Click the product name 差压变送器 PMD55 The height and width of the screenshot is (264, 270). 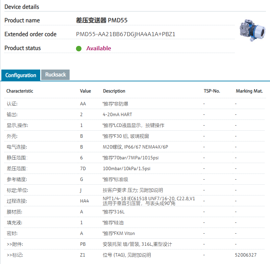(x=102, y=21)
